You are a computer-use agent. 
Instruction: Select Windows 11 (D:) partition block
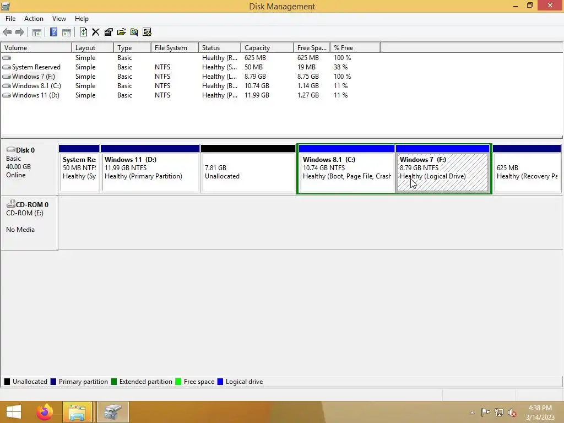pos(150,169)
